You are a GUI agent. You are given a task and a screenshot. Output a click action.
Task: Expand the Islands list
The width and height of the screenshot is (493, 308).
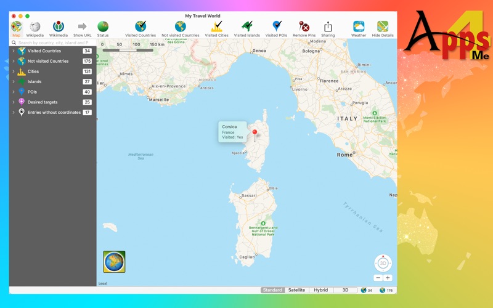pos(14,82)
